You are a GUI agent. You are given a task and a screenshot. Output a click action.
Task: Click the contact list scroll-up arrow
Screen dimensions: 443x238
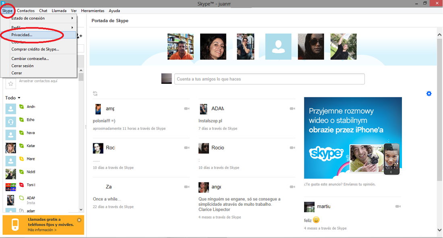[81, 70]
